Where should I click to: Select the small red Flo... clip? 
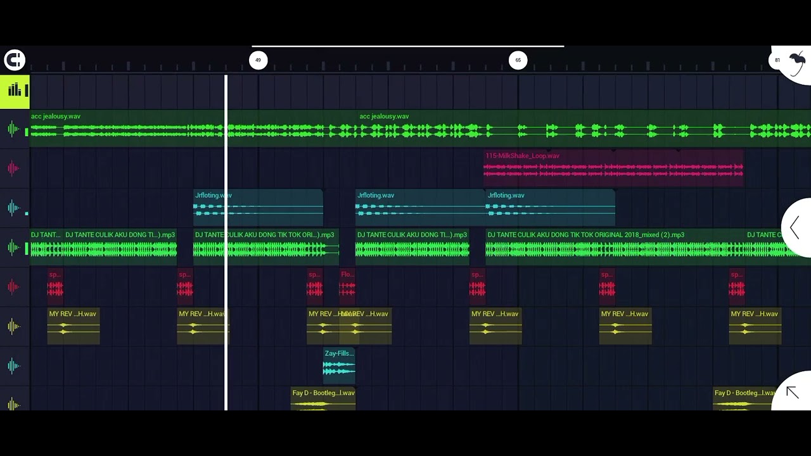347,287
